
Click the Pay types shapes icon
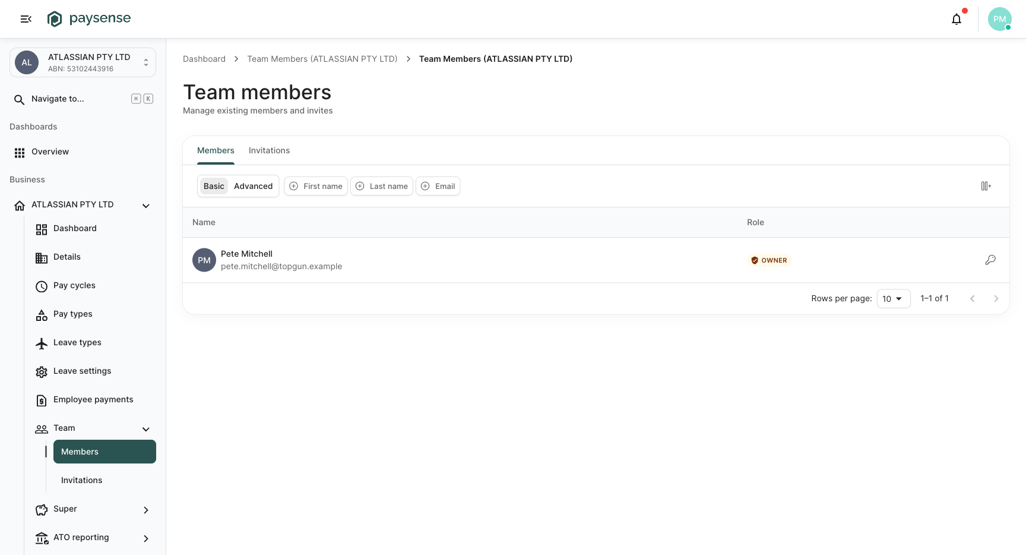(x=42, y=315)
